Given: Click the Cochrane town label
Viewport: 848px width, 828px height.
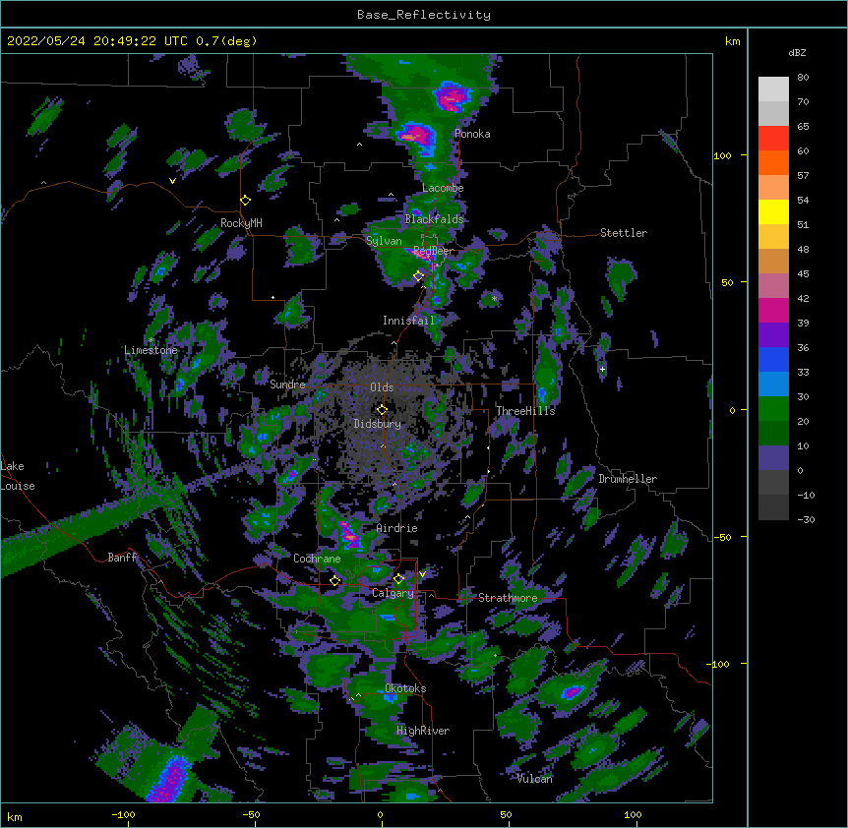Looking at the screenshot, I should pyautogui.click(x=317, y=559).
